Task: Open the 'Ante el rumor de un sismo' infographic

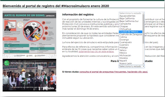Action: (29, 34)
